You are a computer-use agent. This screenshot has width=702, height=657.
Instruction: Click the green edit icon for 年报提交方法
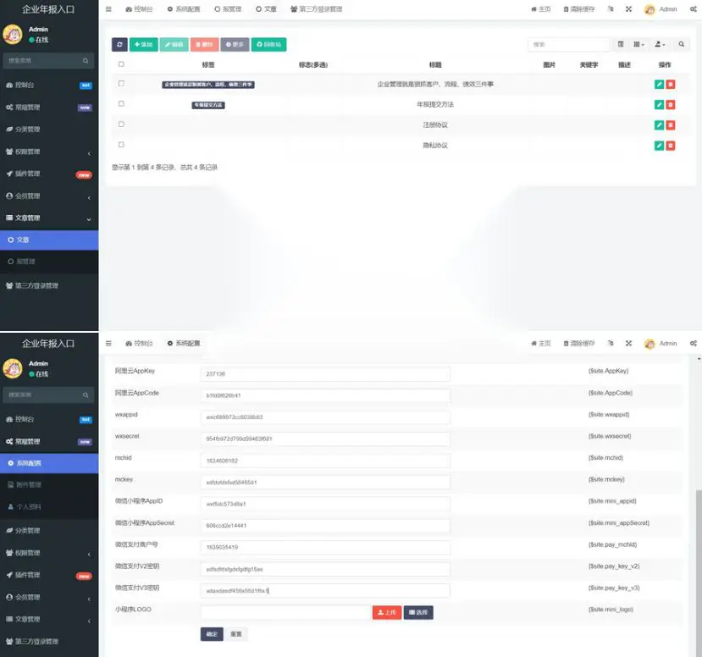click(x=659, y=105)
